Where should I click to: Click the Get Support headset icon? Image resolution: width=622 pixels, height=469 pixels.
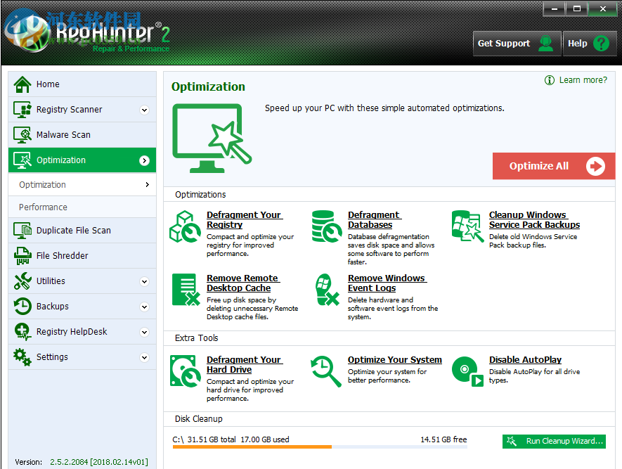point(546,44)
